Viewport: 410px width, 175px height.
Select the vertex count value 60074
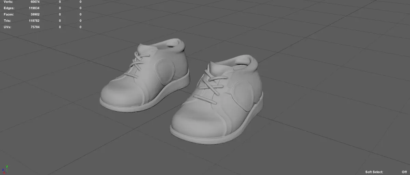coord(35,2)
